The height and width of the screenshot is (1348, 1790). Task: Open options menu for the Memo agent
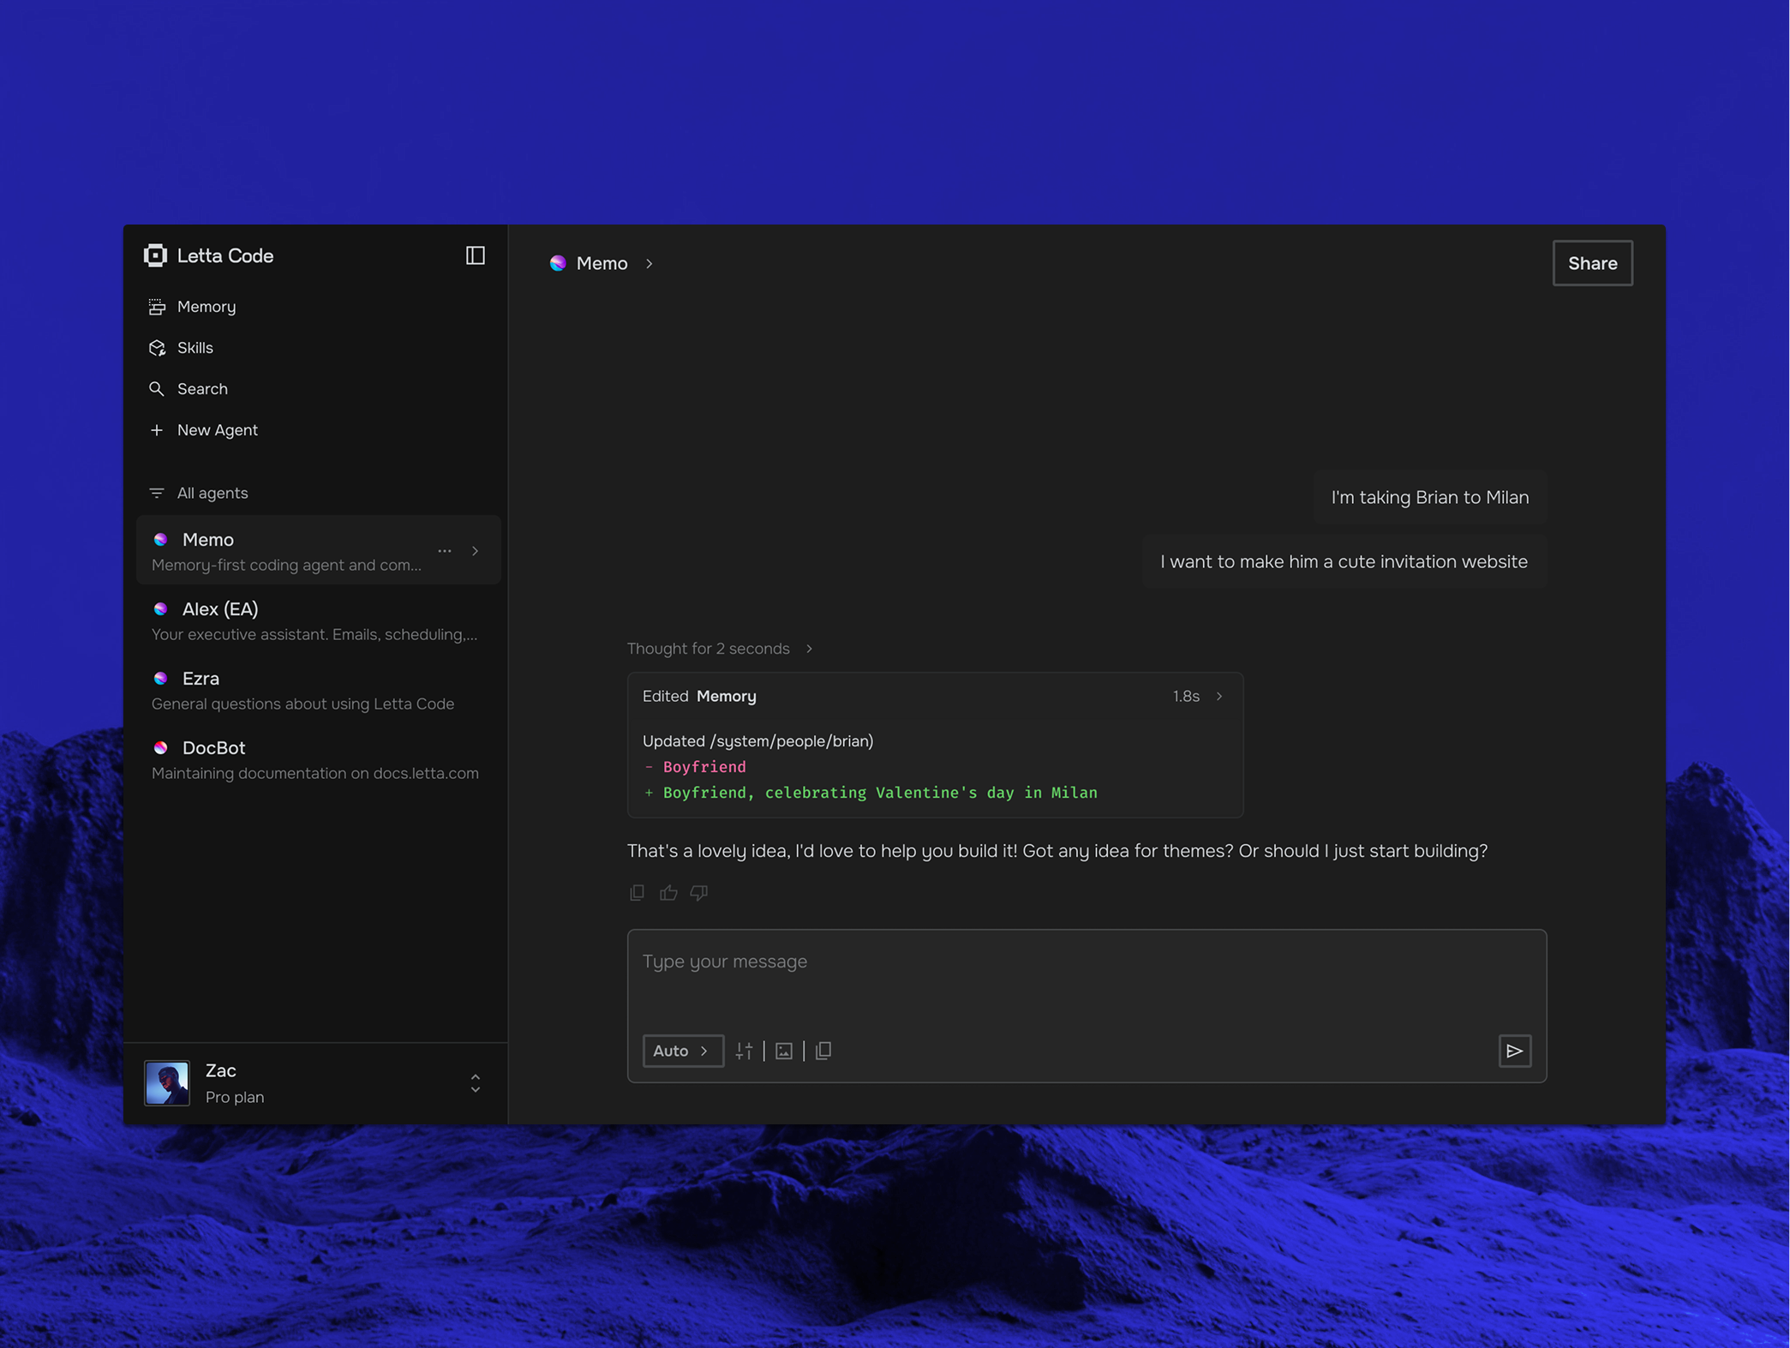(444, 551)
